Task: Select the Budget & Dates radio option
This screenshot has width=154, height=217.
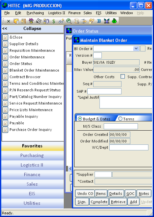Action: pos(80,119)
